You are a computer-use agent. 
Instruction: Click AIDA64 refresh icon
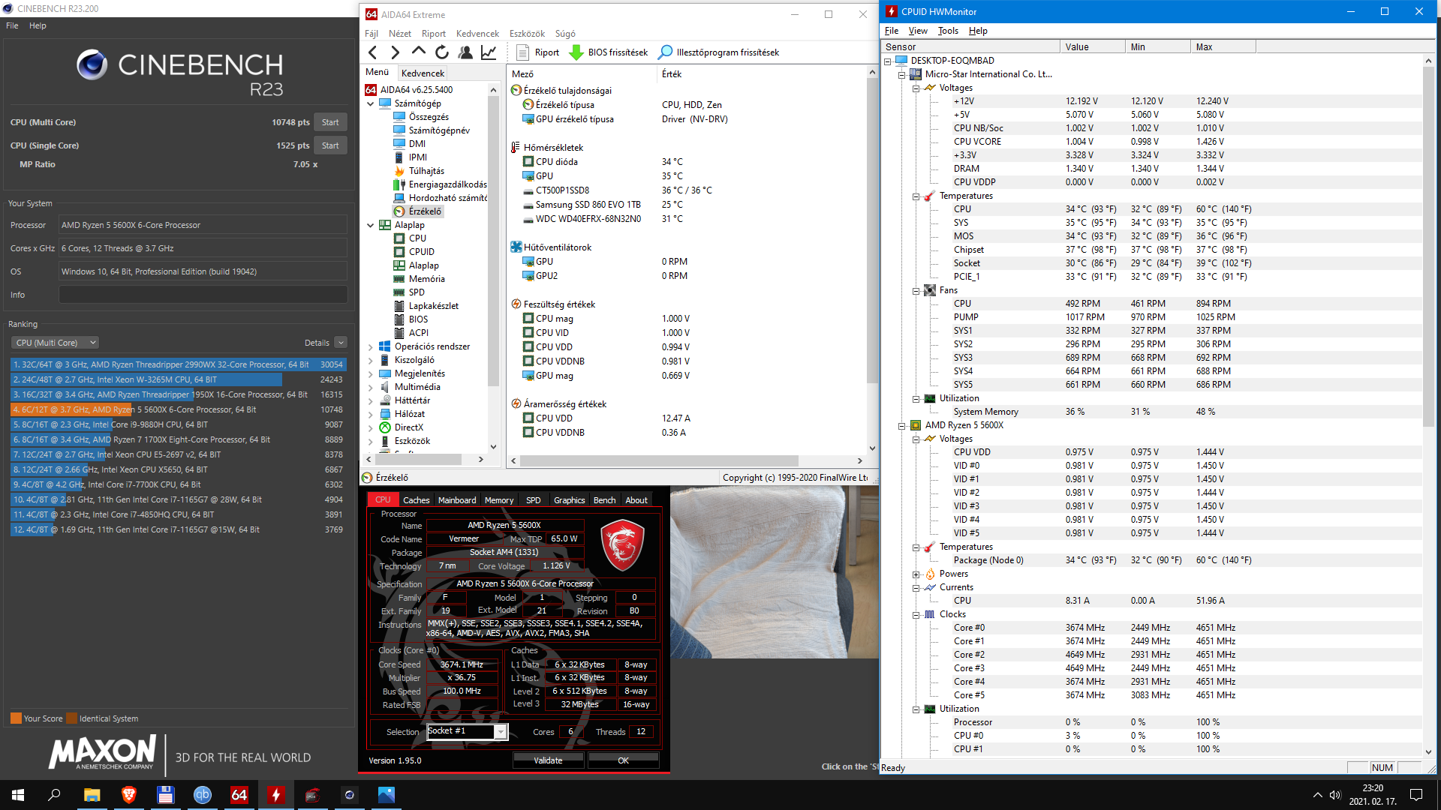click(442, 52)
